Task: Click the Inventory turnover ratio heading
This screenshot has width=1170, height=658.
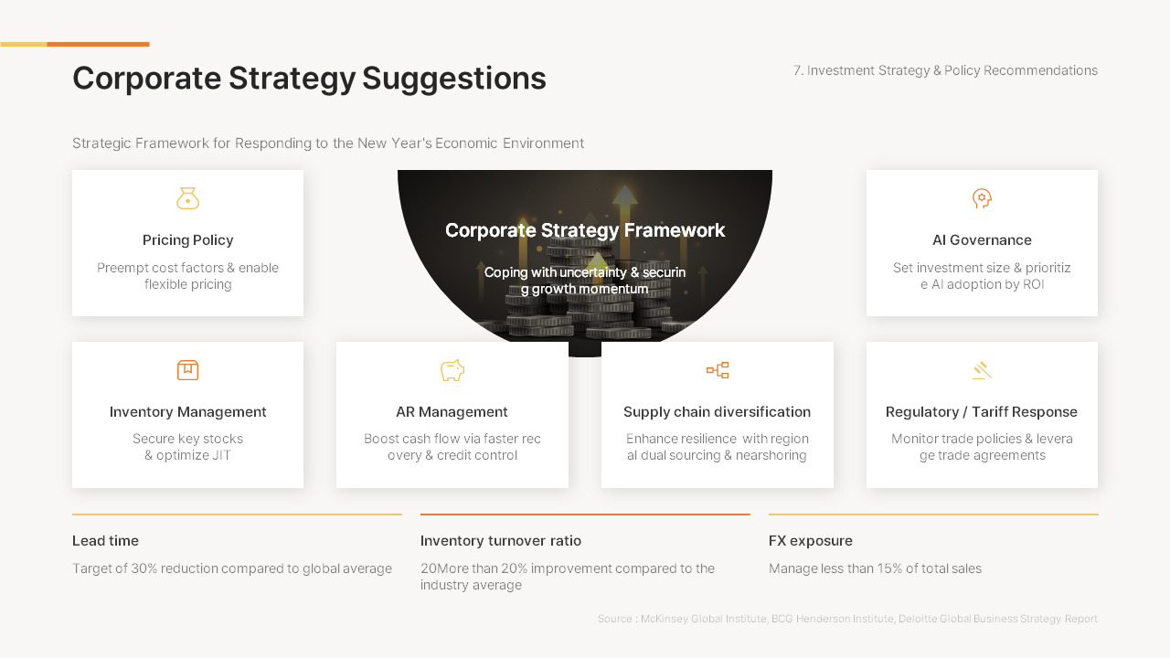Action: pyautogui.click(x=501, y=541)
